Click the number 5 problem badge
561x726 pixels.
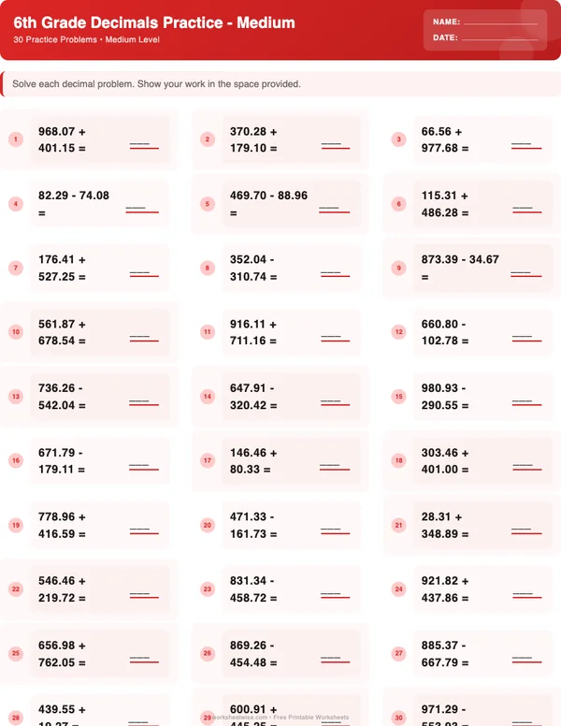[x=208, y=204]
